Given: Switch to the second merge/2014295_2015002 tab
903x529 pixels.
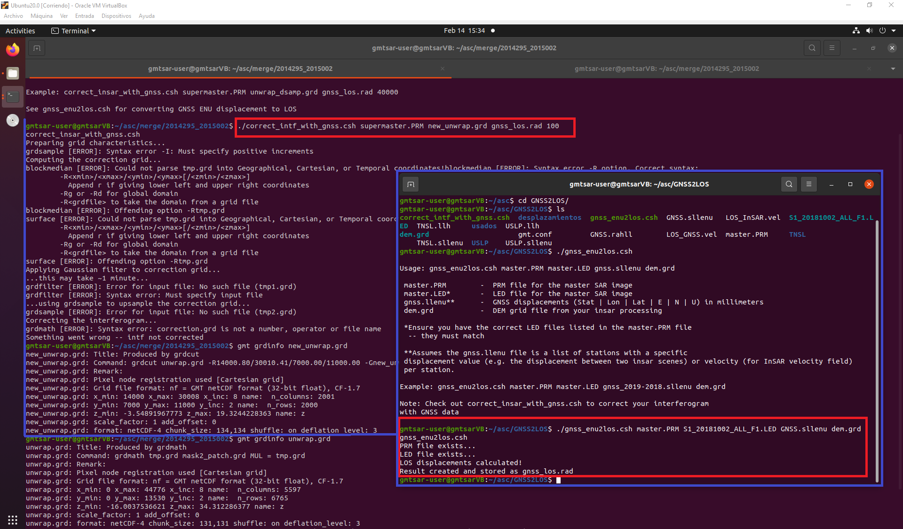Looking at the screenshot, I should 666,68.
